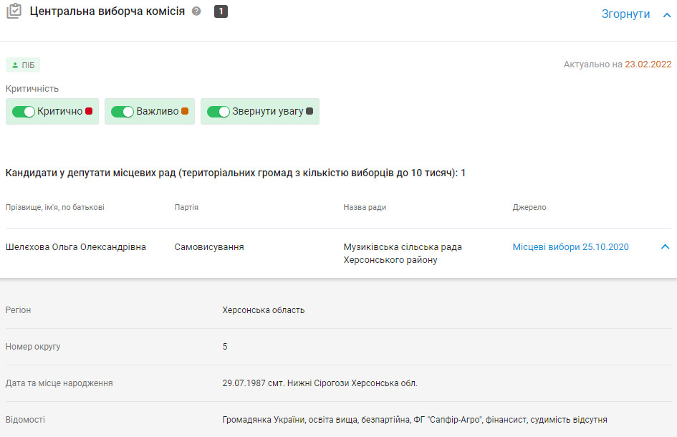Image resolution: width=677 pixels, height=437 pixels.
Task: Click the chevron arrow next to Згорнути
Action: [x=667, y=14]
